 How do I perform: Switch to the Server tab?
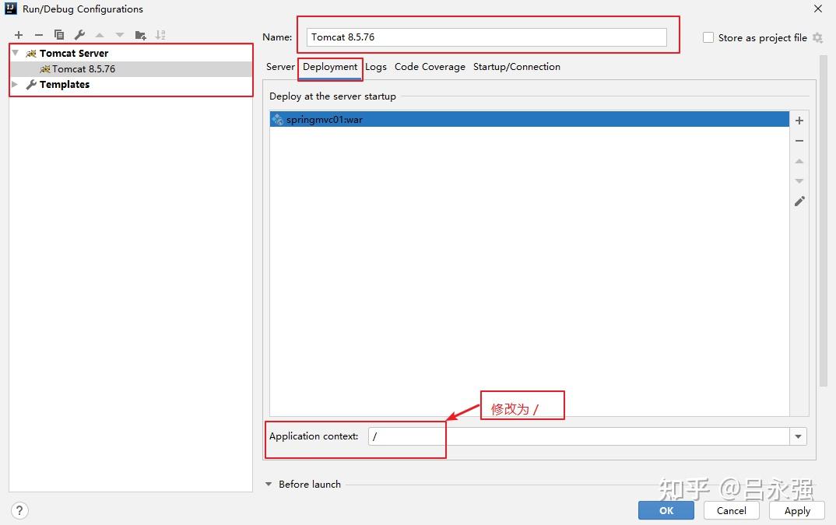[x=280, y=67]
